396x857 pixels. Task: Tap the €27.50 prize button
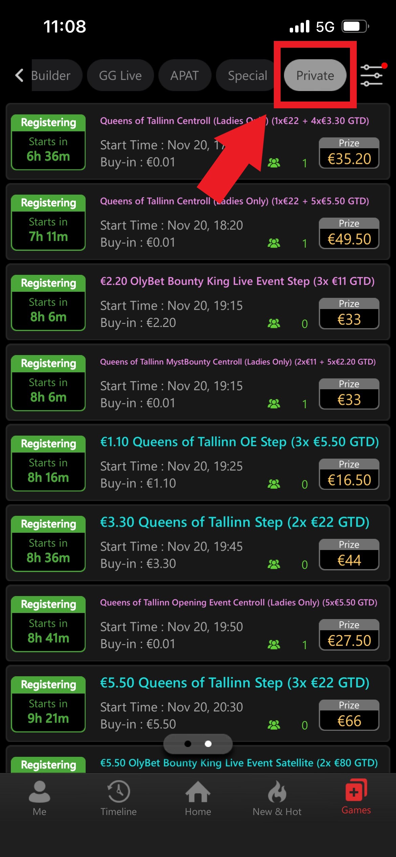[349, 635]
